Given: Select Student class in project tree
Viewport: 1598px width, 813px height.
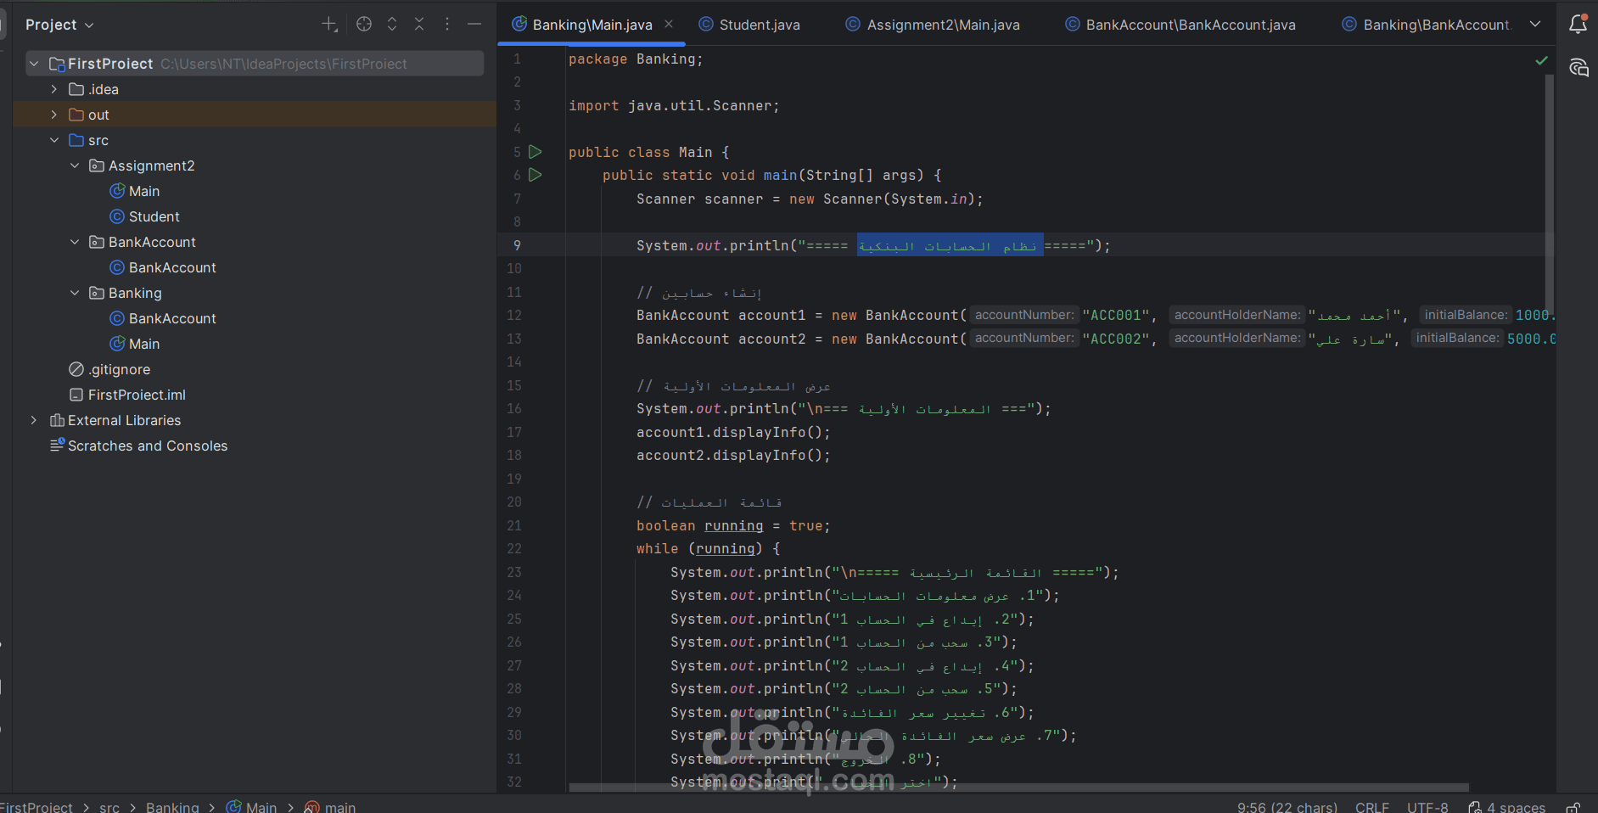Looking at the screenshot, I should [x=144, y=216].
